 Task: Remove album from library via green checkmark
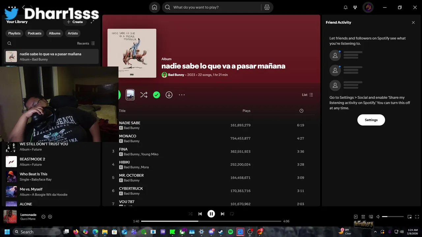(x=157, y=95)
